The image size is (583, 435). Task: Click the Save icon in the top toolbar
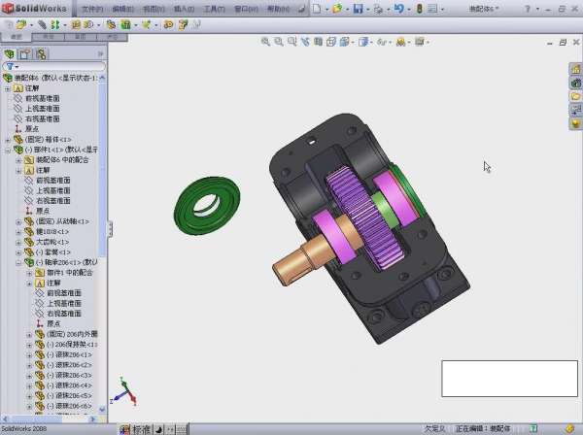click(358, 9)
